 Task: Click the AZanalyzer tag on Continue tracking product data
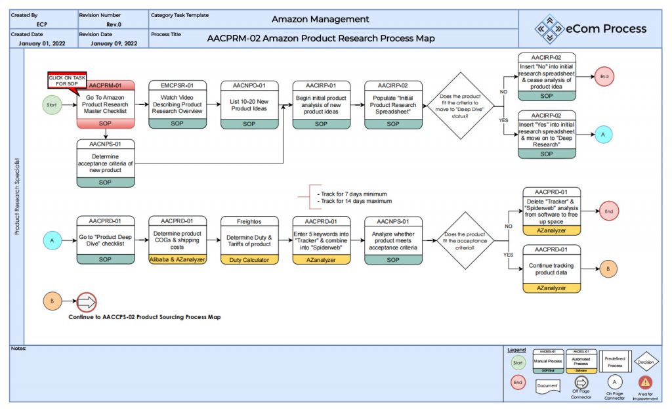tap(550, 288)
